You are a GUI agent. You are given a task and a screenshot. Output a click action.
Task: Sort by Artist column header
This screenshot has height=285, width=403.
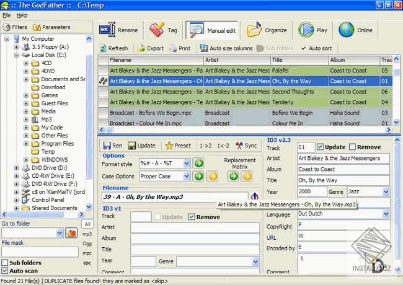(237, 60)
